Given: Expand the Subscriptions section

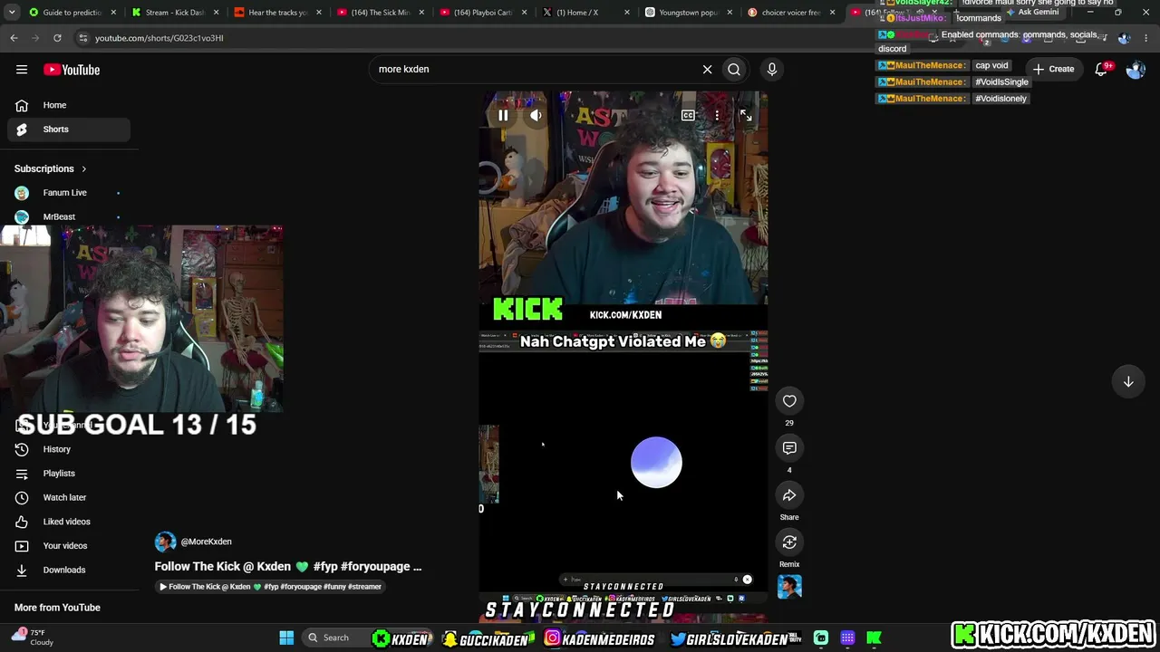Looking at the screenshot, I should pos(51,168).
